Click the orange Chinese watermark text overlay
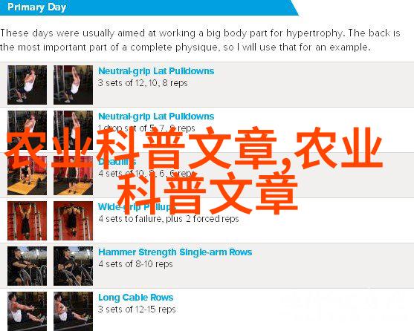This screenshot has height=331, width=414. tap(194, 170)
